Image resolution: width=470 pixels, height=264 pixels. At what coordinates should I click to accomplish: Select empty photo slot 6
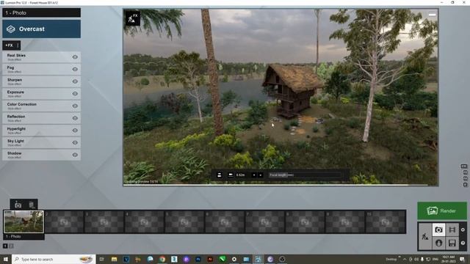pos(225,221)
